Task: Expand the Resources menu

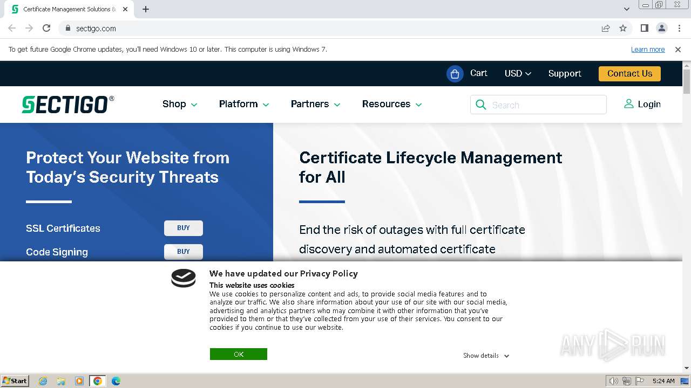Action: point(392,104)
